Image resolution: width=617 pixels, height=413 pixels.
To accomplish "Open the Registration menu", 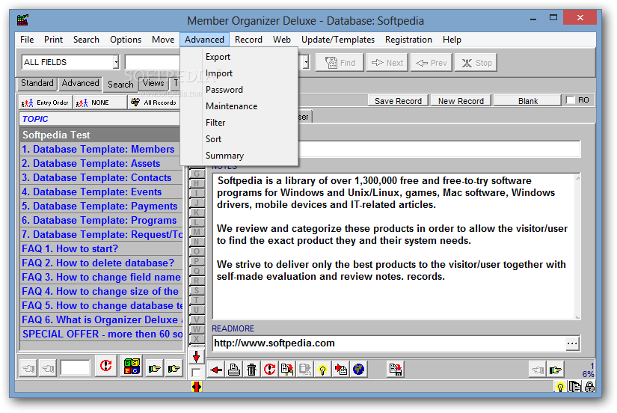I will (408, 40).
